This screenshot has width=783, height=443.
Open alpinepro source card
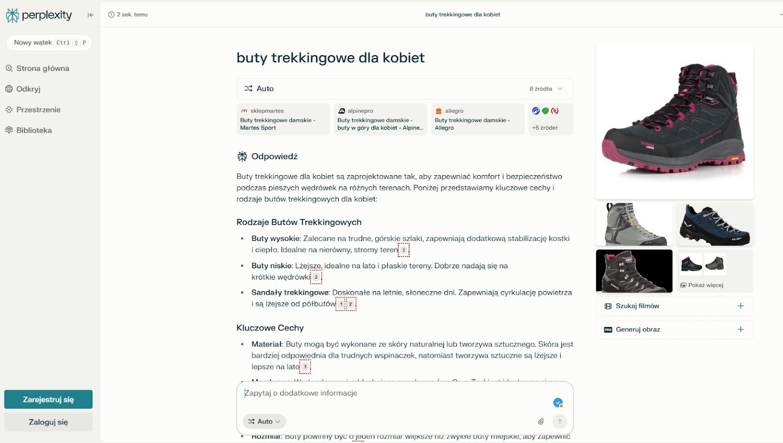click(x=380, y=119)
